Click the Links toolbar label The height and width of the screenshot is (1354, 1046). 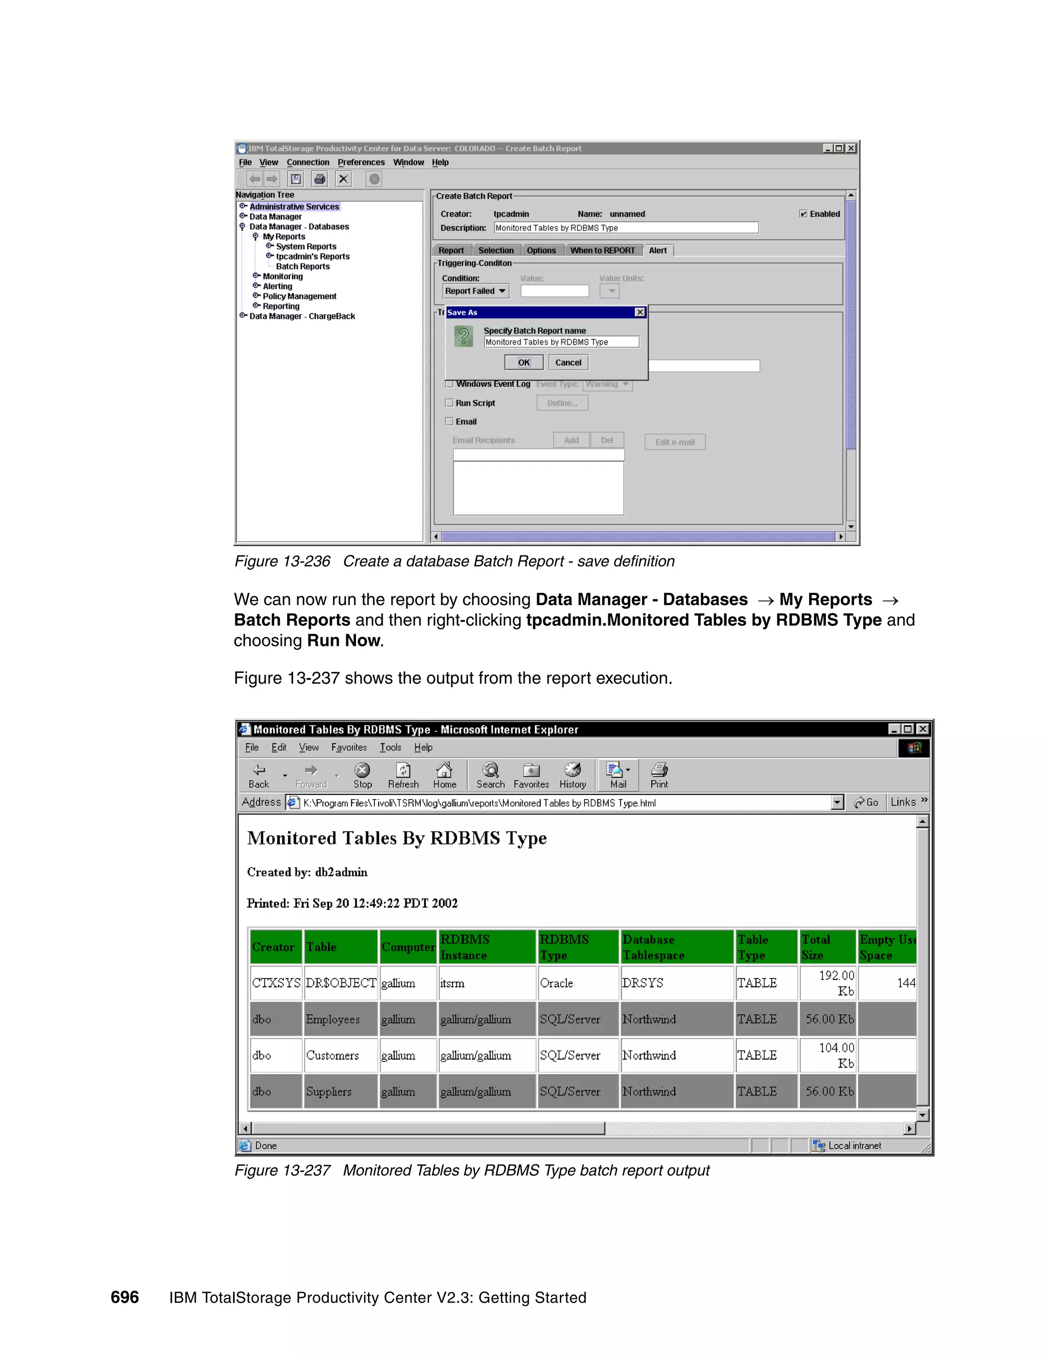click(903, 802)
